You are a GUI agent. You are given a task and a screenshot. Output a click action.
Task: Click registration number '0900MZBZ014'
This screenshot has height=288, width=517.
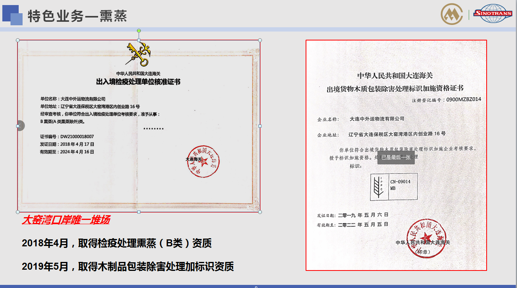(x=464, y=99)
